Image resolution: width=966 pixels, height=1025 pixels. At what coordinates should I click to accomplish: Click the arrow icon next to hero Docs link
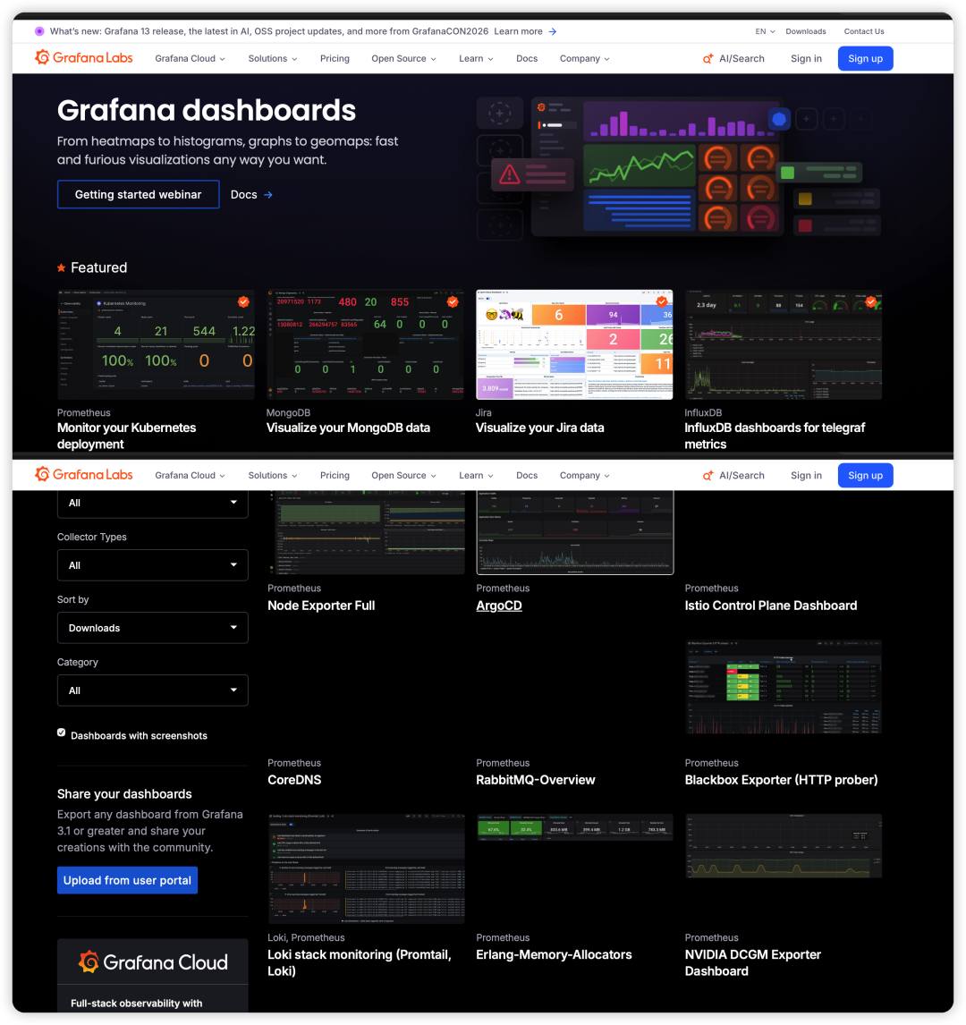coord(268,195)
